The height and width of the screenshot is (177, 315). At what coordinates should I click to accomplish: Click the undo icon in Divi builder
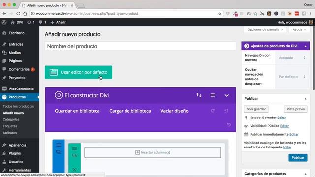click(229, 125)
